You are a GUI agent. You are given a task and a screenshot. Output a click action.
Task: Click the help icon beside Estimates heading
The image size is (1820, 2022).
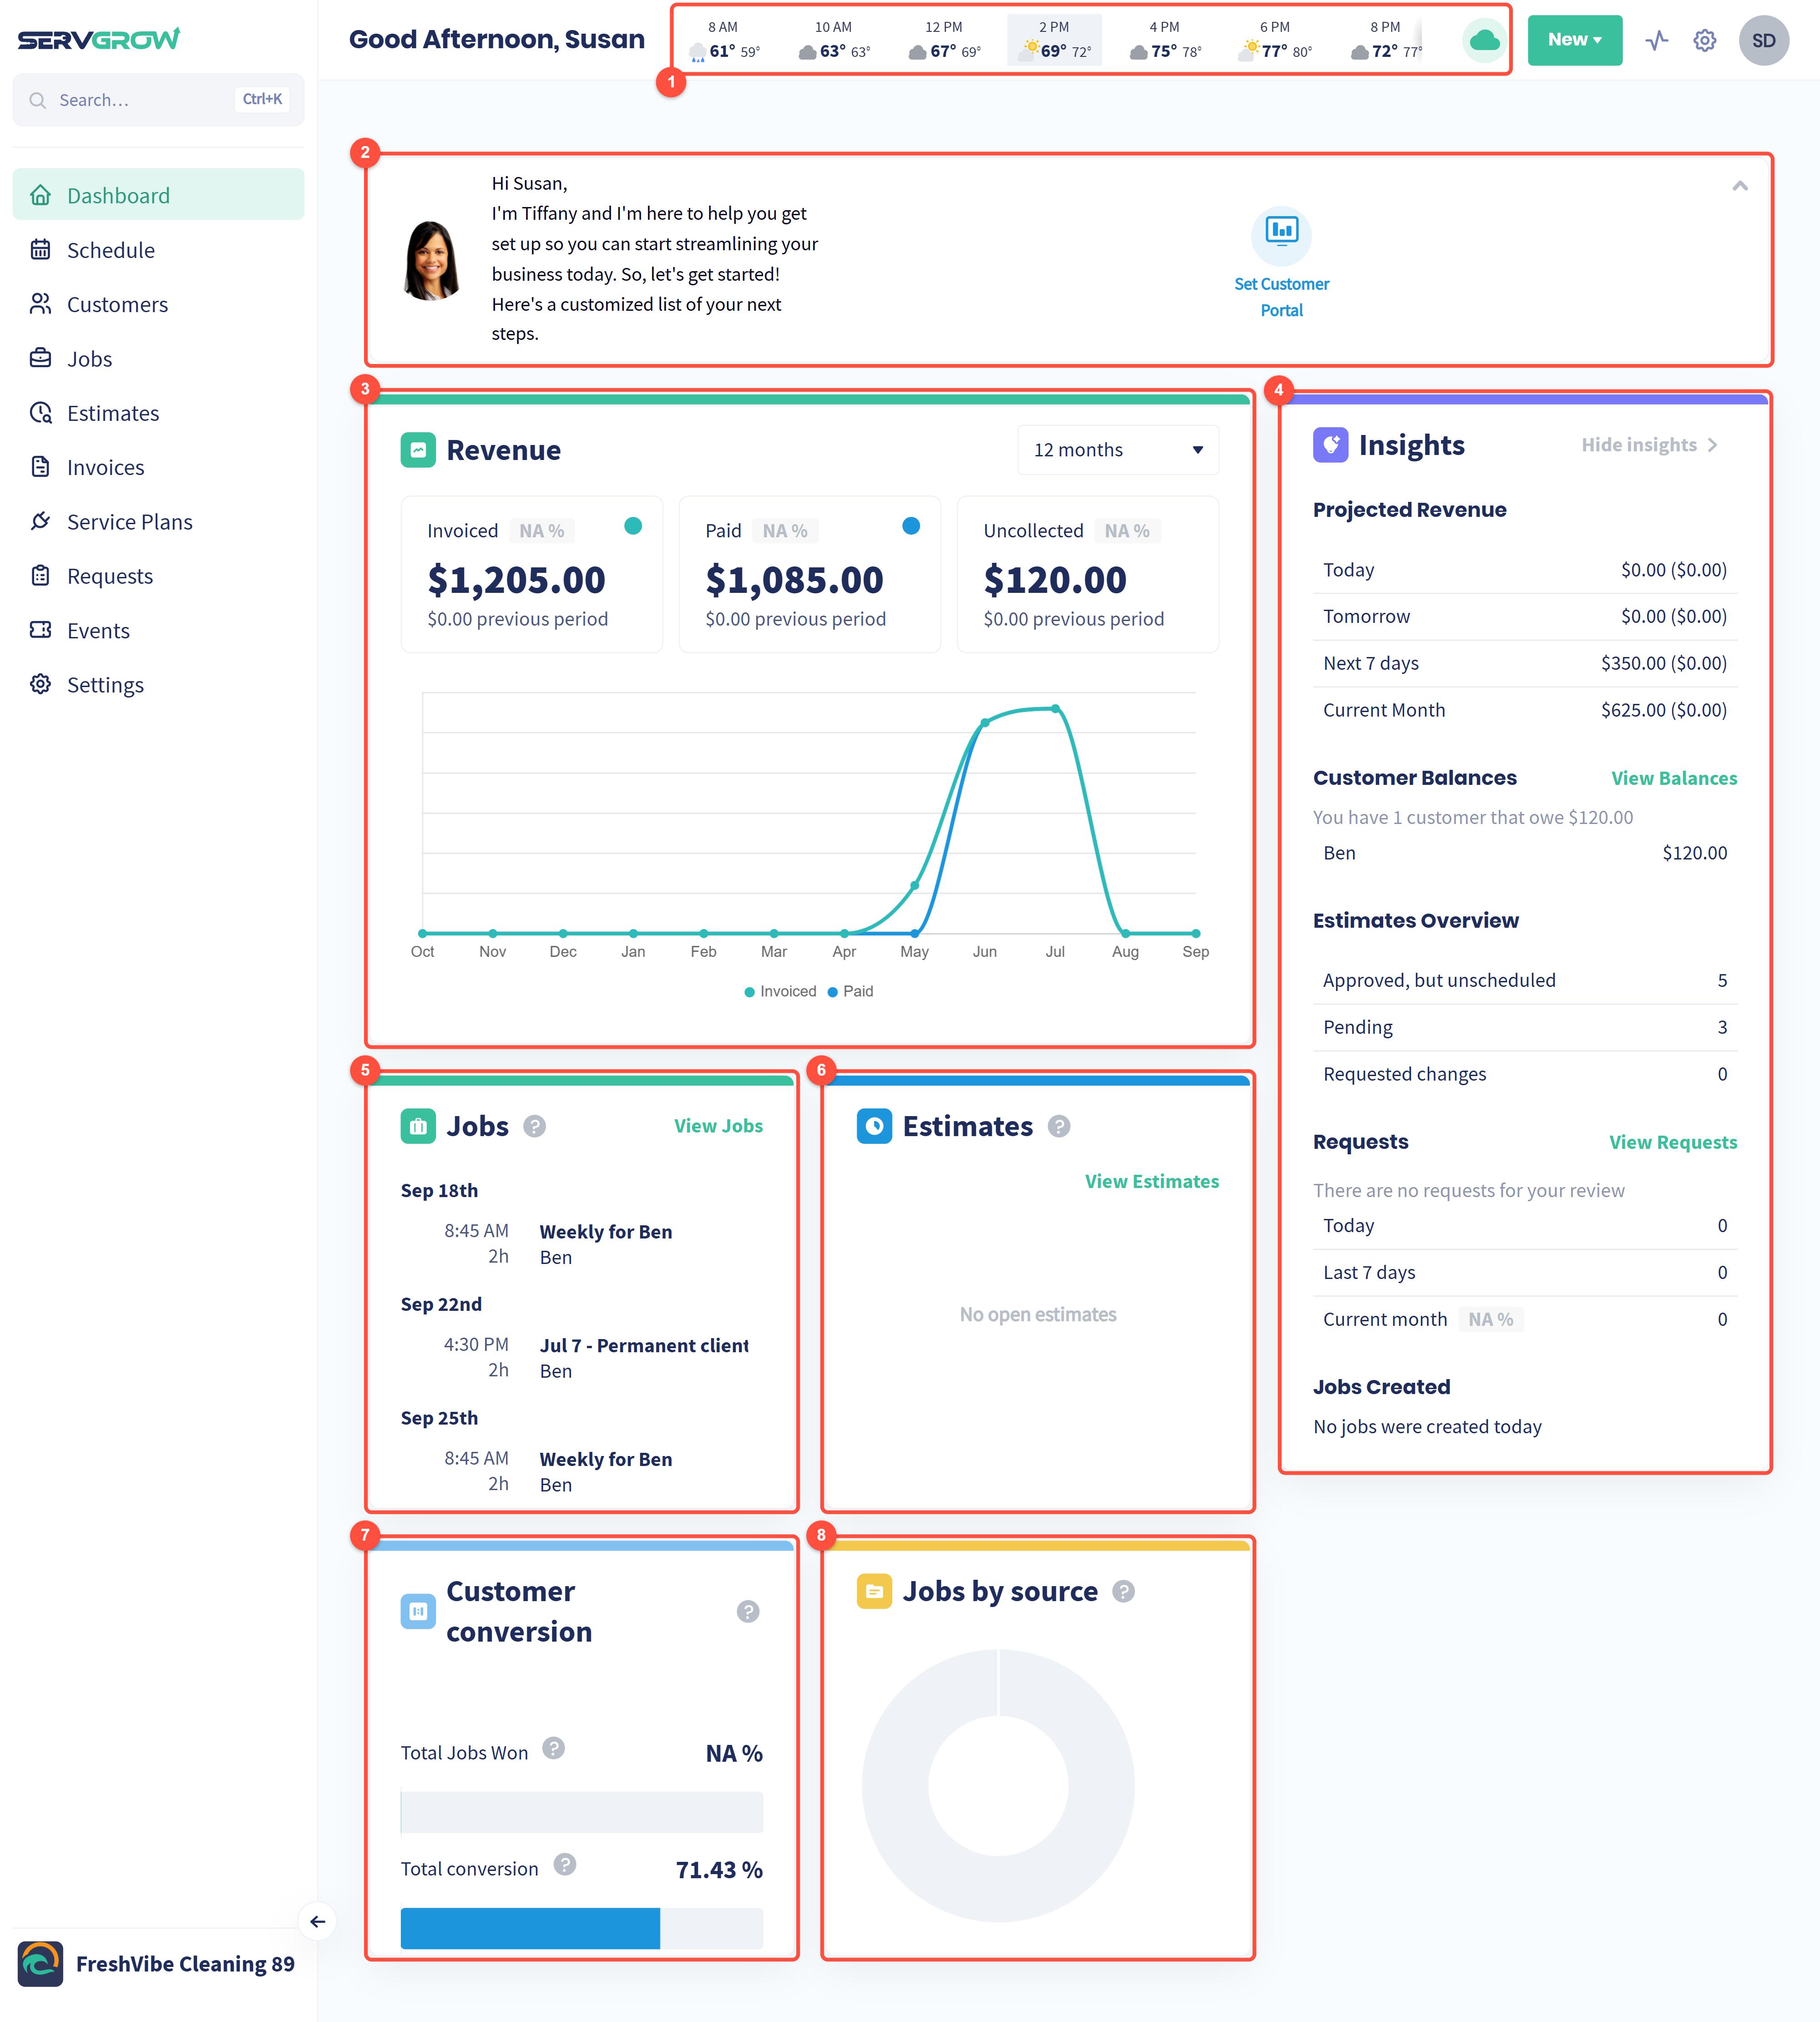(x=1059, y=1126)
